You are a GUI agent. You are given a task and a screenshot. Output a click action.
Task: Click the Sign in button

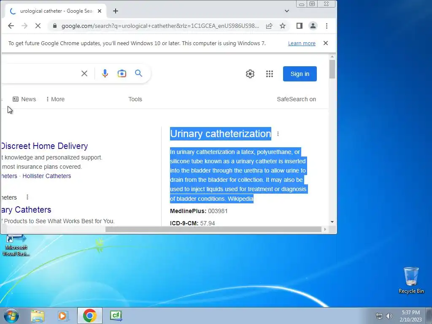pos(300,74)
